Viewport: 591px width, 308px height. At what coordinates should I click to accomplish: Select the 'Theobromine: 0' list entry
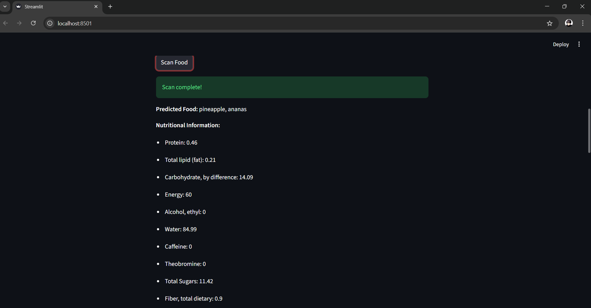(x=185, y=264)
